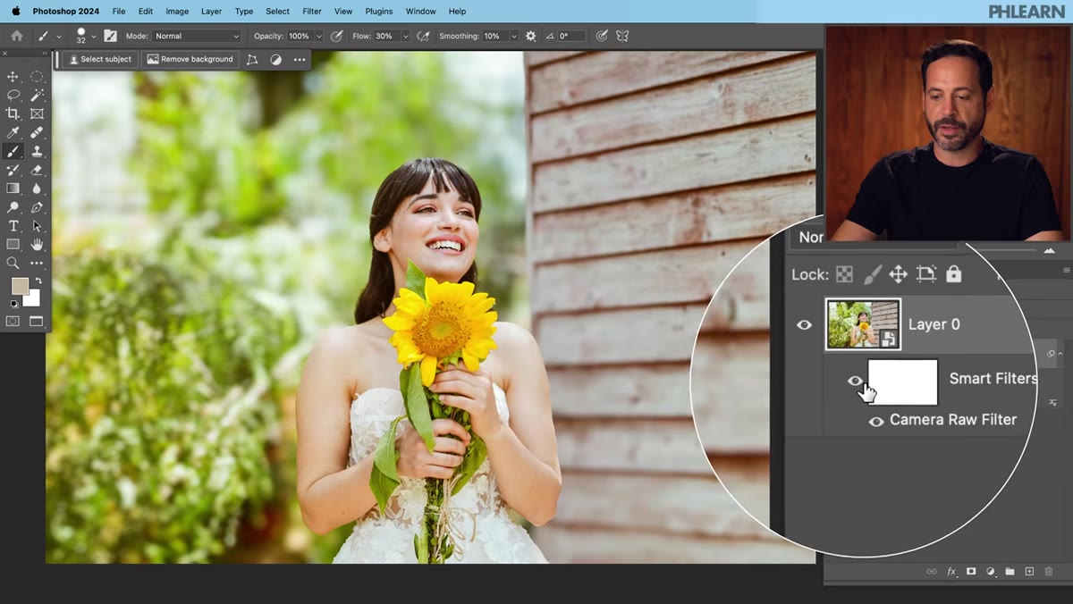Viewport: 1073px width, 604px height.
Task: Click the mask circle icon in contextual bar
Action: (x=275, y=60)
